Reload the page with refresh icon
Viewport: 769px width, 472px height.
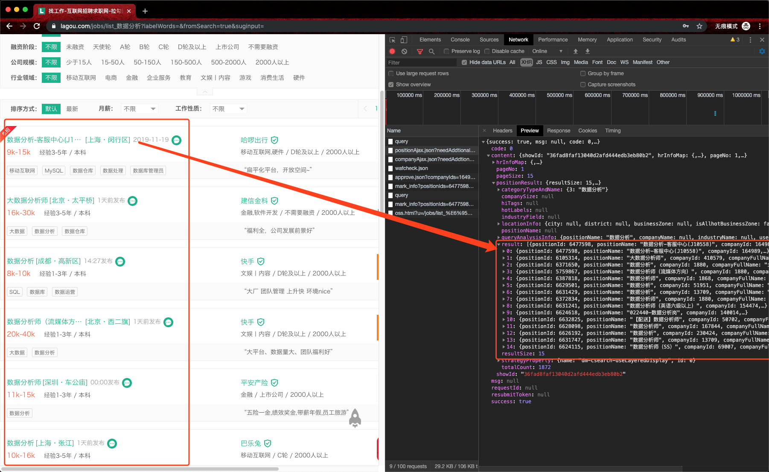37,26
